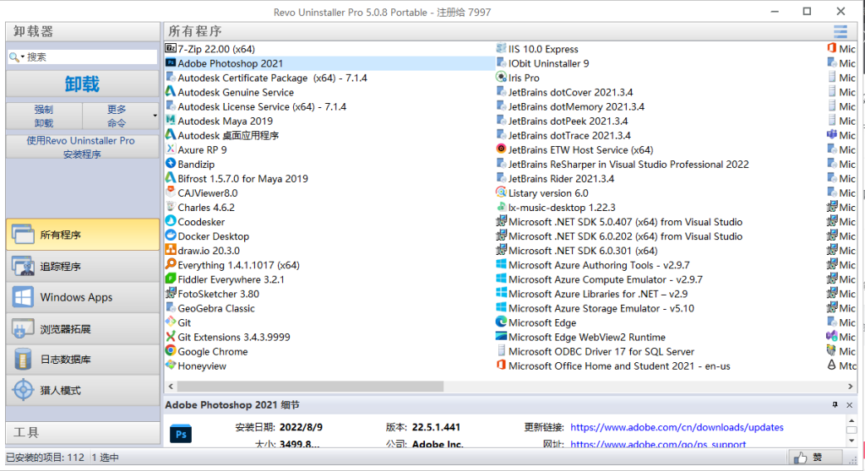Click the details panel scroll up arrow

pyautogui.click(x=851, y=420)
